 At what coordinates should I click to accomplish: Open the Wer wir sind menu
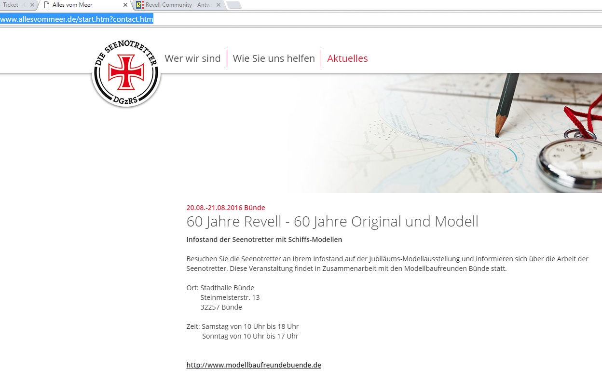click(192, 58)
